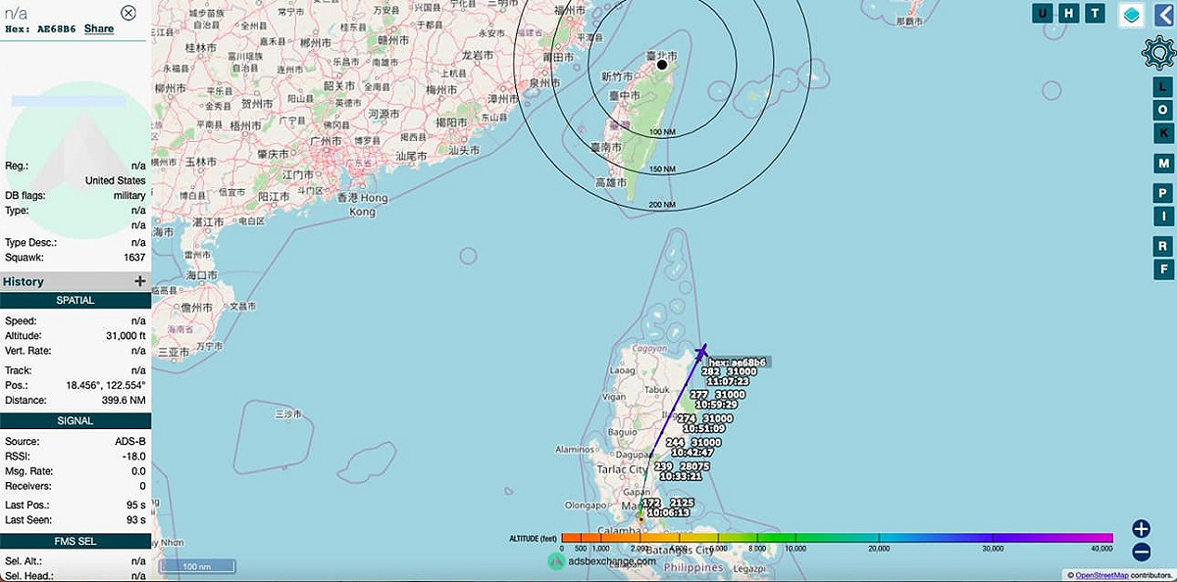
Task: Toggle the L button
Action: pyautogui.click(x=1163, y=86)
